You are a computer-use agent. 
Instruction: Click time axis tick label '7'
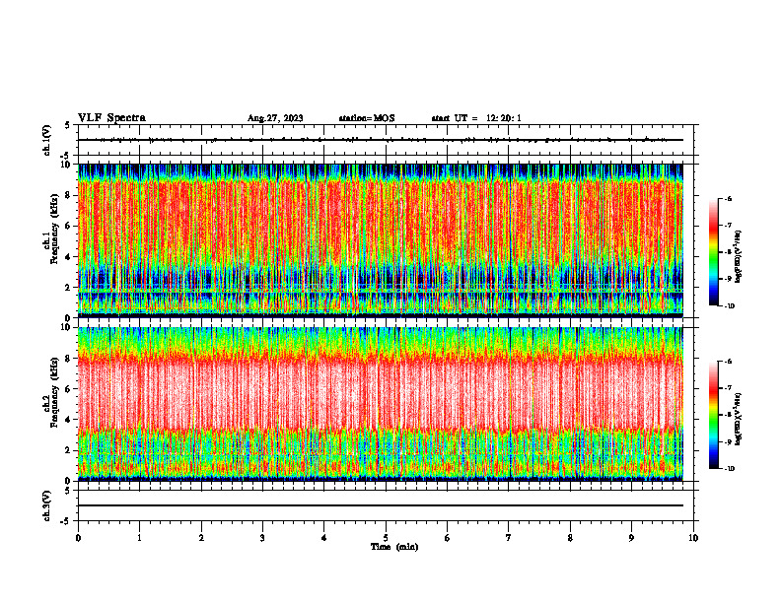coord(509,538)
